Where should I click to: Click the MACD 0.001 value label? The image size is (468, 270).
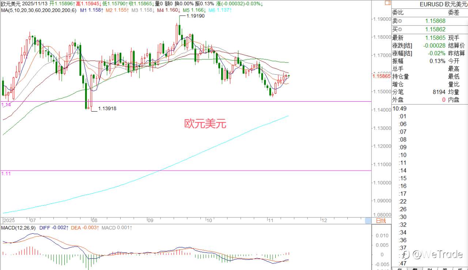(117, 228)
